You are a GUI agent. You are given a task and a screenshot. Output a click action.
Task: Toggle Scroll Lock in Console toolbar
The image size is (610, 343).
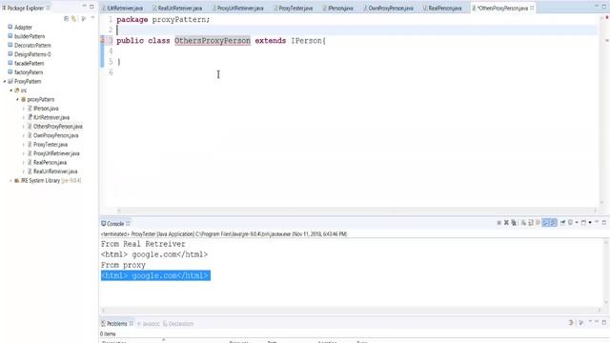click(531, 222)
